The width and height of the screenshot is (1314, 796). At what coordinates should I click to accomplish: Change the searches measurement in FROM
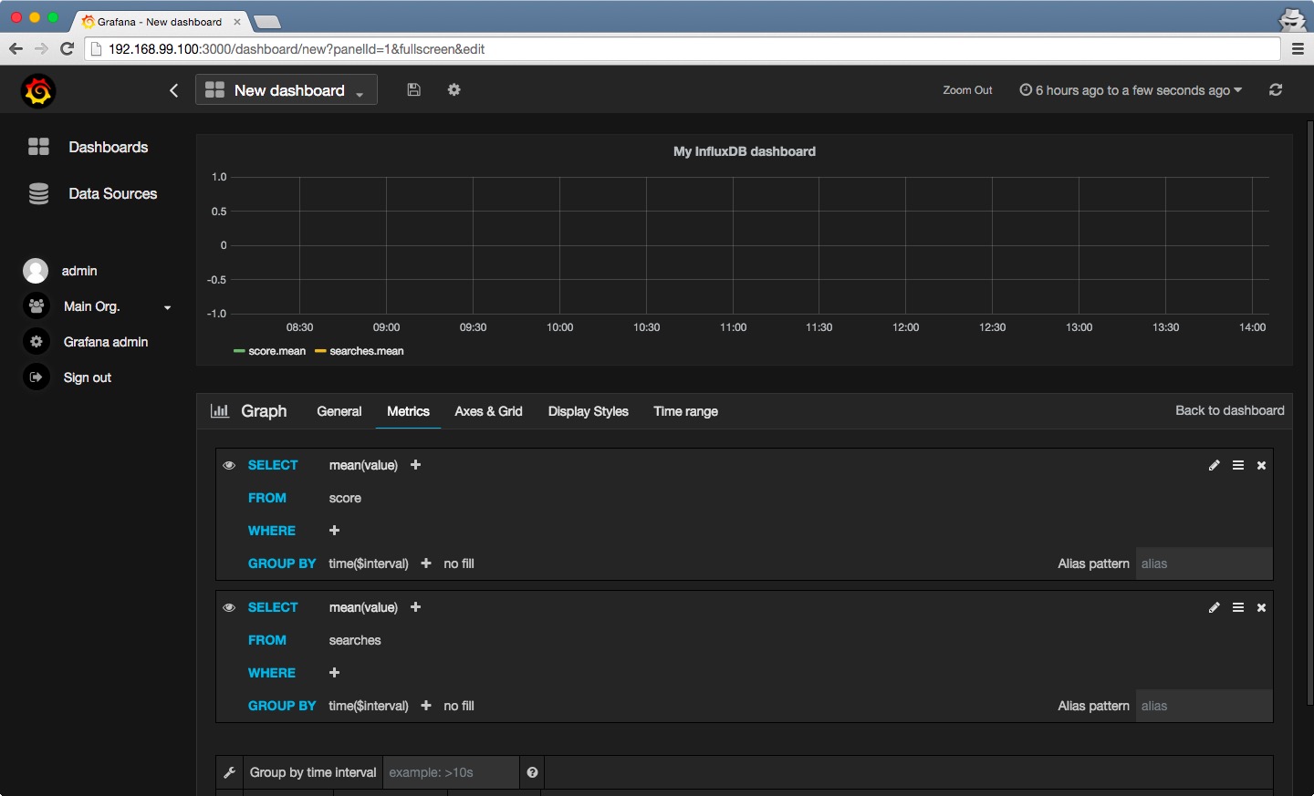pyautogui.click(x=355, y=640)
